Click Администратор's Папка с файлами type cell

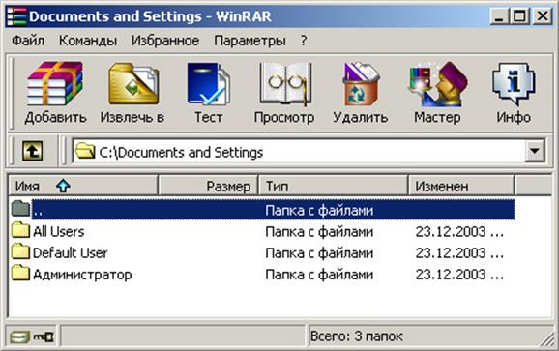tap(319, 275)
